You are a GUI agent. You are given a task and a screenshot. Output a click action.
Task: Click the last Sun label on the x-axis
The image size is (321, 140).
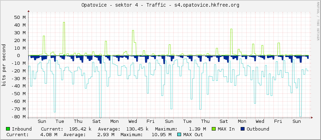[297, 121]
